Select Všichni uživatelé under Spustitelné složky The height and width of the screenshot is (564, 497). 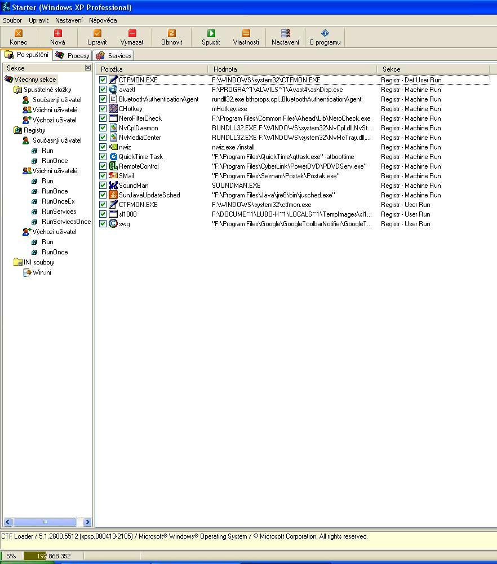(x=55, y=110)
